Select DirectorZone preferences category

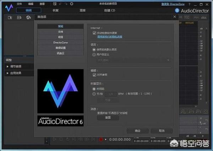pos(60,42)
